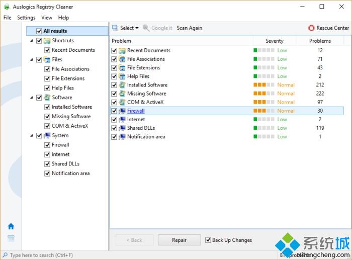Click the File Associations row icon in results
The height and width of the screenshot is (260, 352).
click(122, 59)
